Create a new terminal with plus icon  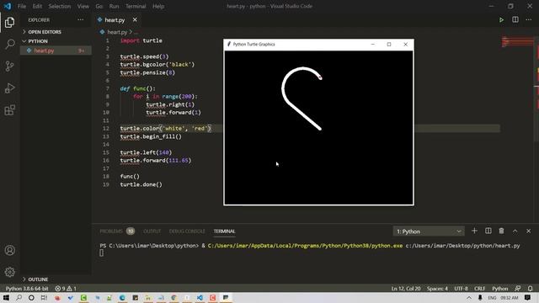click(x=474, y=231)
